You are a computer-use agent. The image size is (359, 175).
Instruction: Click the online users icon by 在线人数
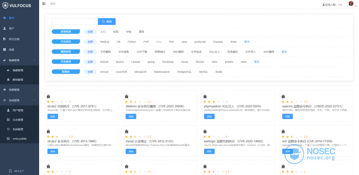click(x=324, y=5)
